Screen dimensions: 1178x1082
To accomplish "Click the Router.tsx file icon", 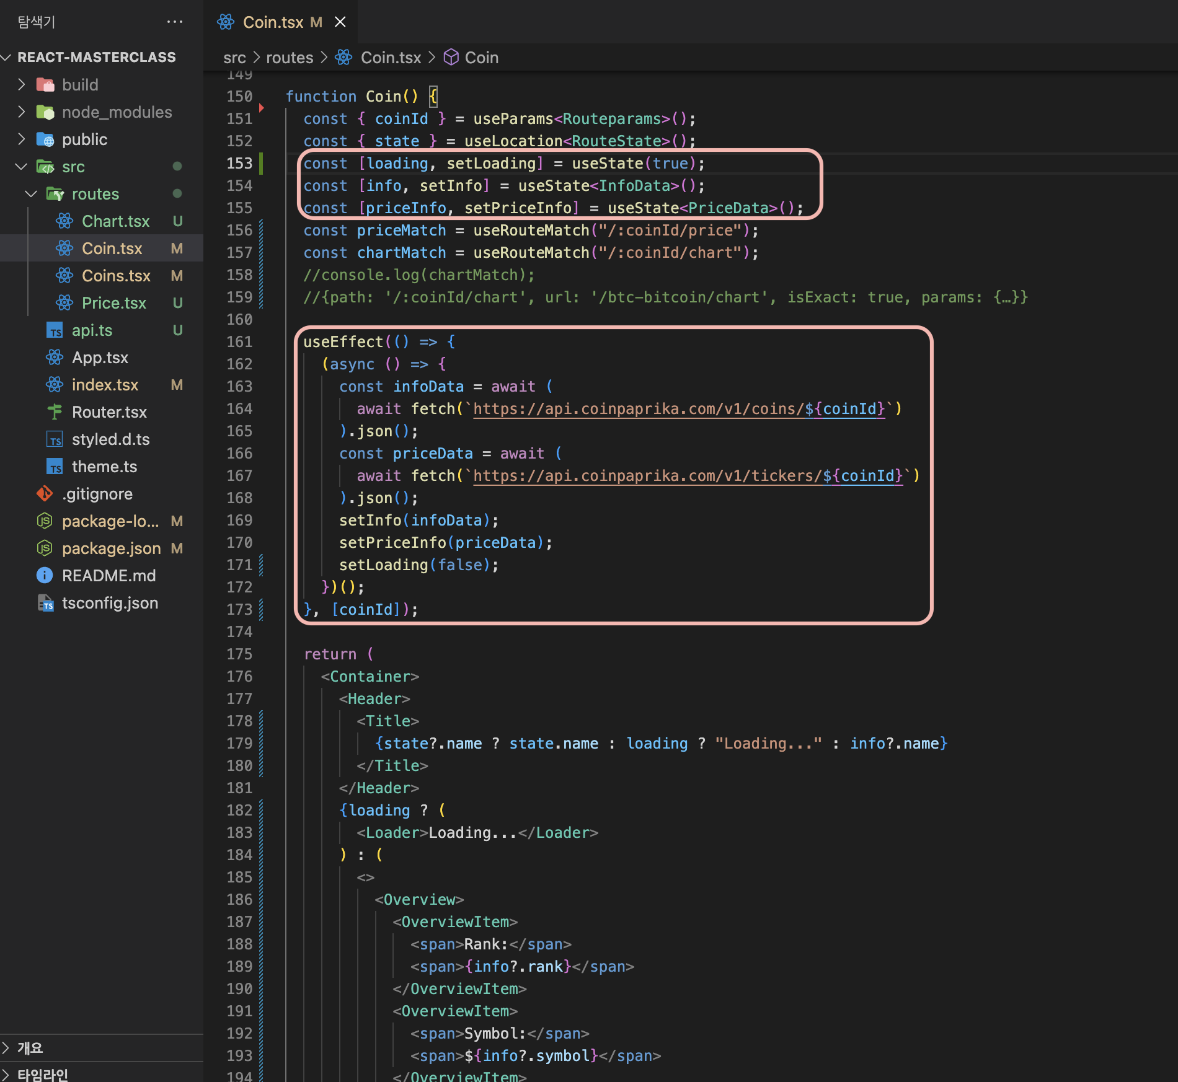I will pos(55,412).
